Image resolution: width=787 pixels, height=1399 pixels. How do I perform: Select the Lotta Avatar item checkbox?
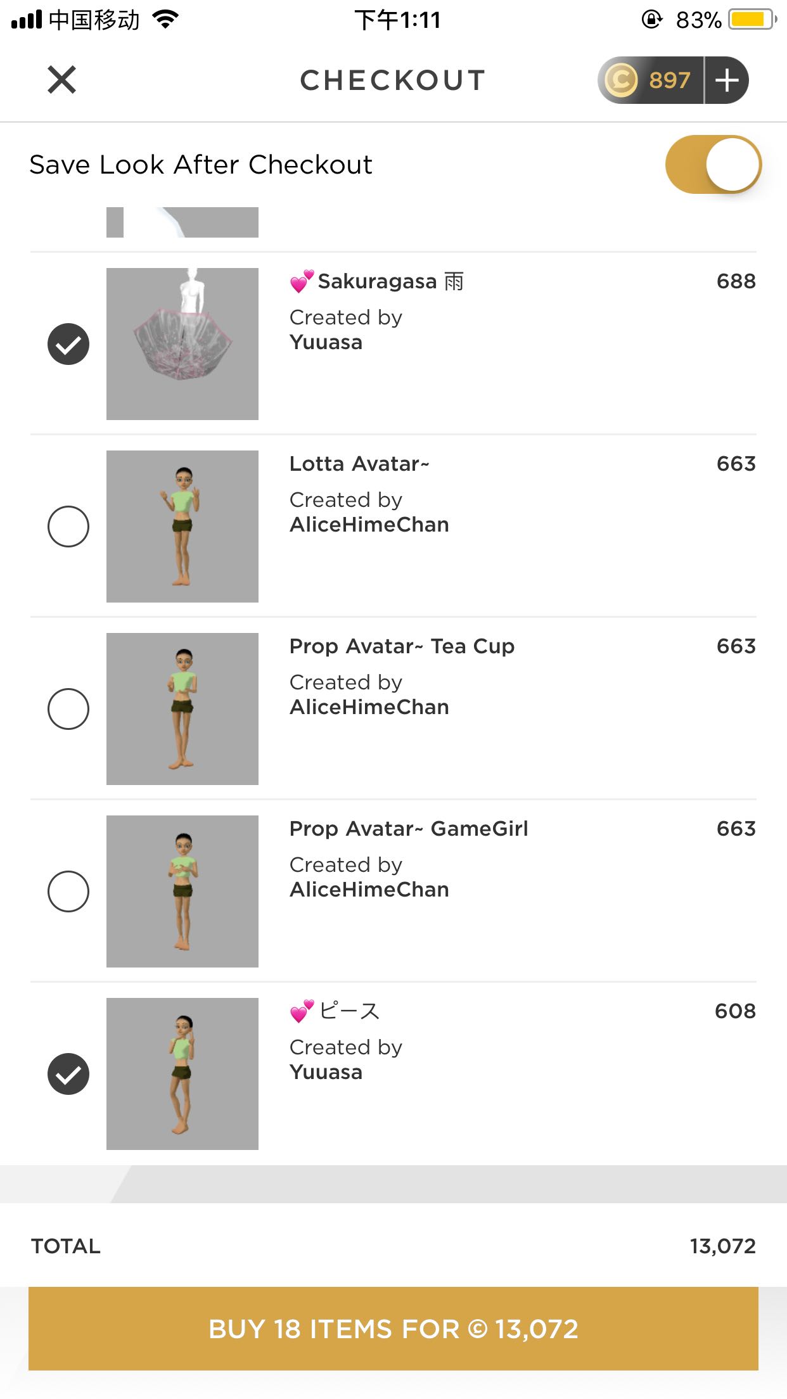pyautogui.click(x=68, y=527)
